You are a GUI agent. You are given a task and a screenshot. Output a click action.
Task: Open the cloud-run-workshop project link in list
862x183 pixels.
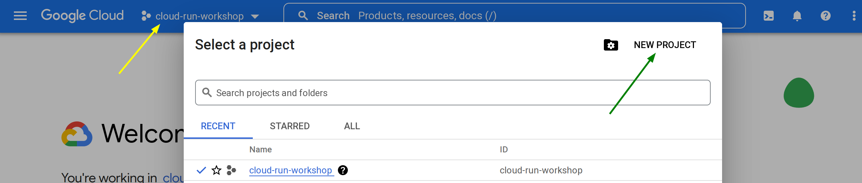pyautogui.click(x=291, y=170)
